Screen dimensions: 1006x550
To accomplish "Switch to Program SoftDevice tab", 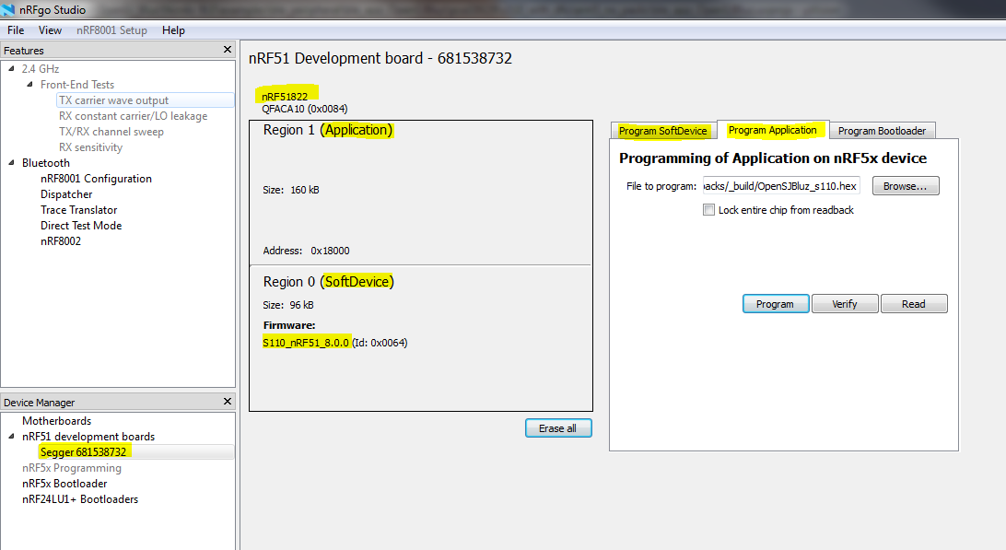I will pyautogui.click(x=663, y=130).
